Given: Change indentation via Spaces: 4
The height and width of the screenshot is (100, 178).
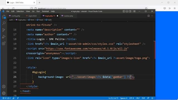Looking at the screenshot, I should tap(123, 98).
